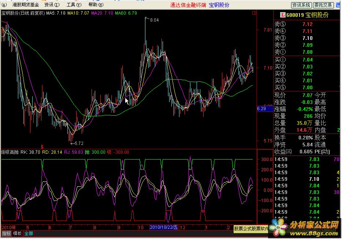
Task: Switch to the 模板 tab
Action: pyautogui.click(x=17, y=234)
